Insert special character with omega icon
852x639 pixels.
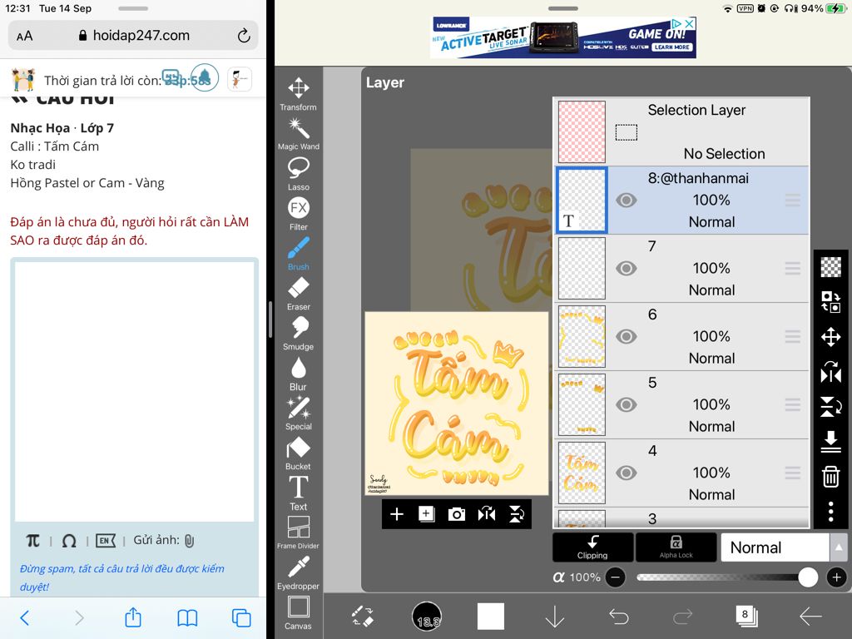[69, 541]
